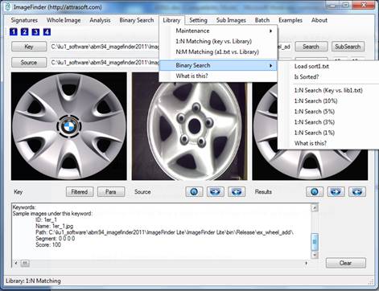Screen dimensions: 379x291
Task: Click the ImageFinder app icon in title bar
Action: point(8,6)
